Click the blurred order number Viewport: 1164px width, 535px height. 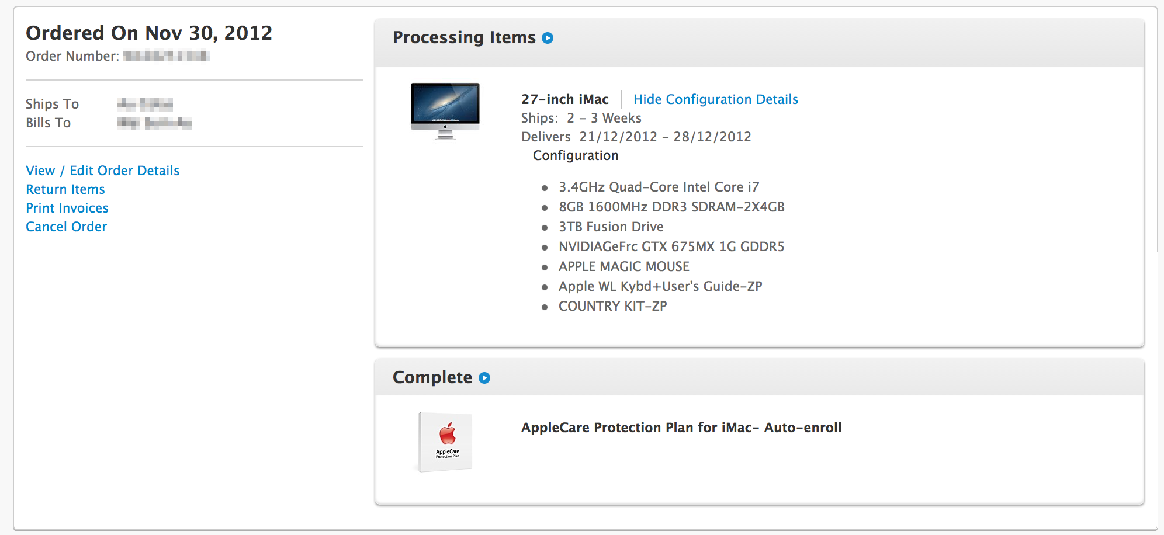tap(167, 56)
